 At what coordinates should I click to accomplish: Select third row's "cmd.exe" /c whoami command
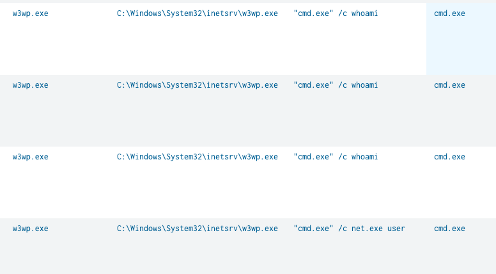coord(336,157)
